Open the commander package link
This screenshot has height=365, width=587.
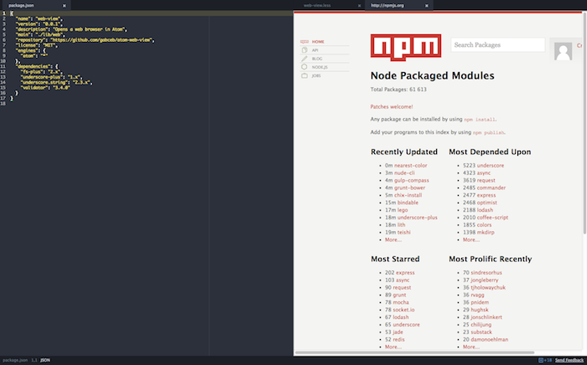coord(491,188)
